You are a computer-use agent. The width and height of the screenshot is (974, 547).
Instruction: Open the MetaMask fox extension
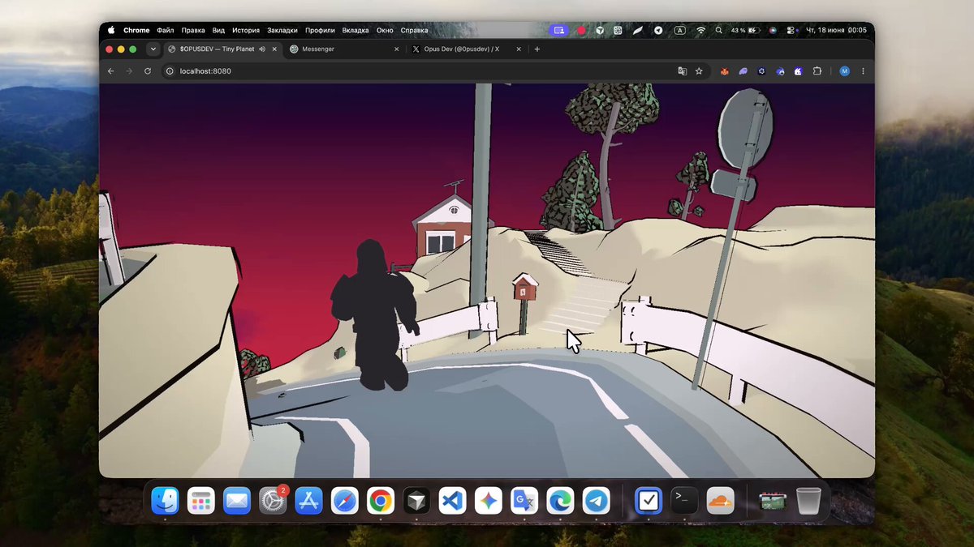coord(723,71)
